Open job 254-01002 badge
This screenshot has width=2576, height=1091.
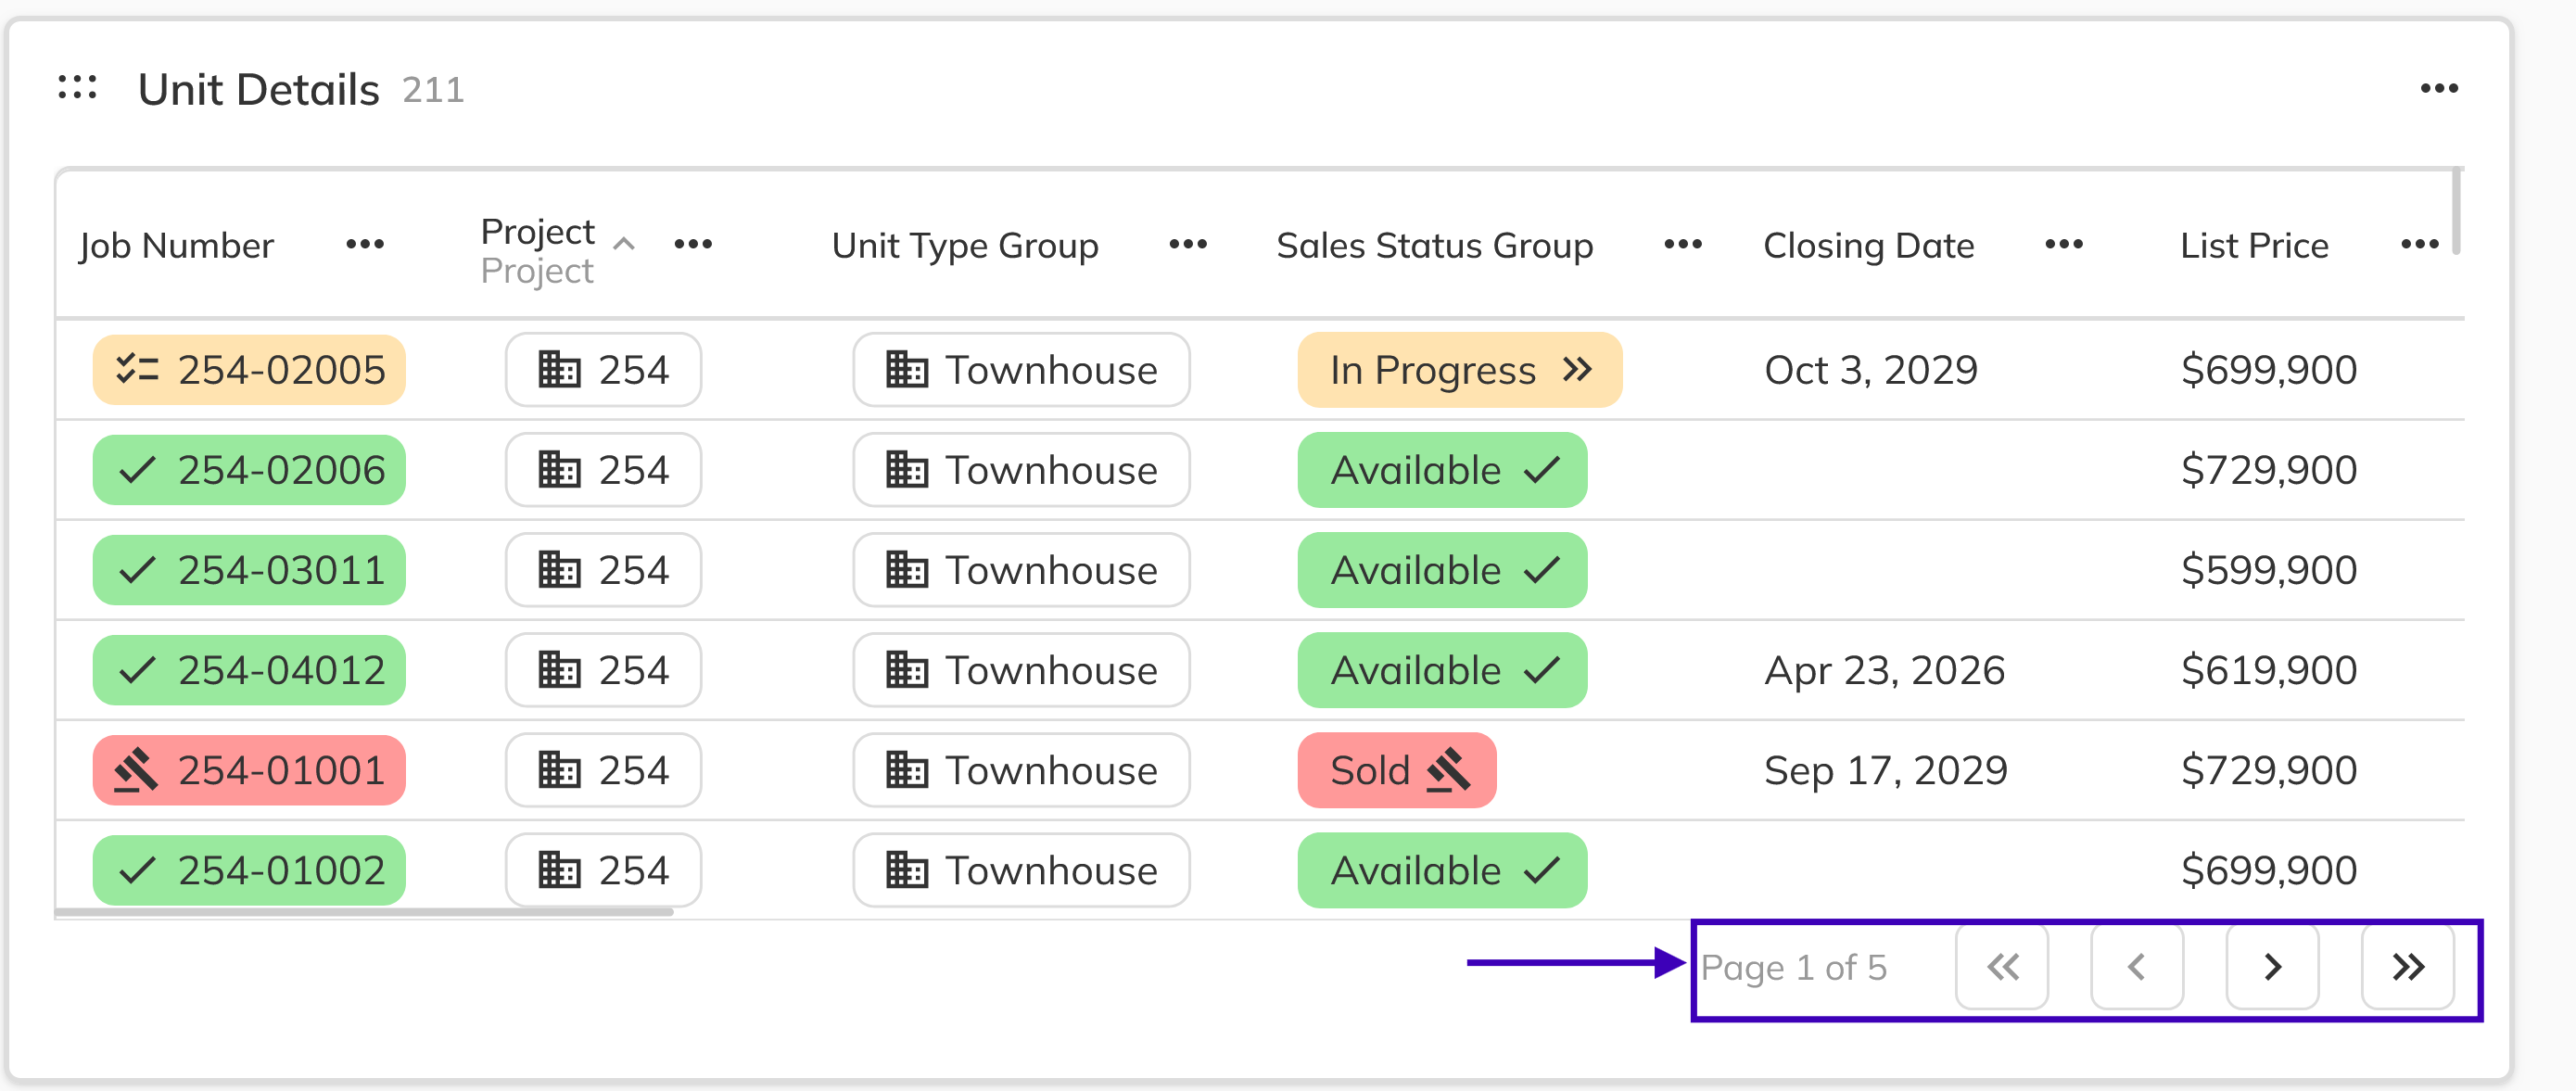pyautogui.click(x=249, y=870)
